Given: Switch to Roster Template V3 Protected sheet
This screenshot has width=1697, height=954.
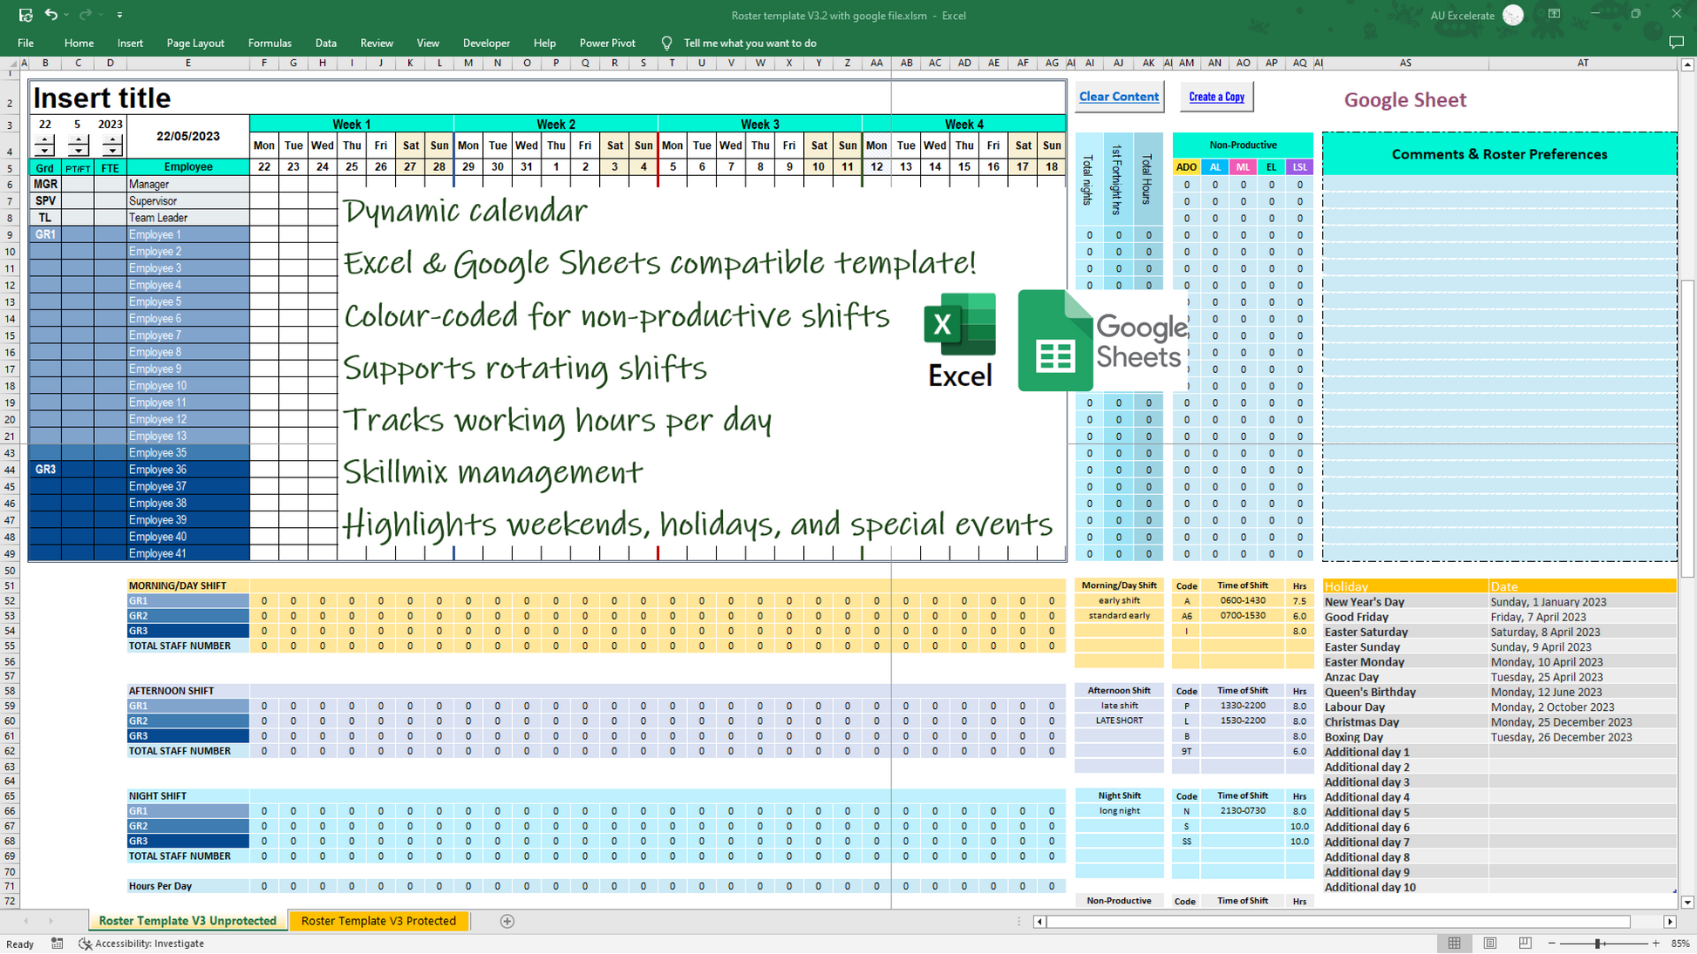Looking at the screenshot, I should [x=378, y=921].
